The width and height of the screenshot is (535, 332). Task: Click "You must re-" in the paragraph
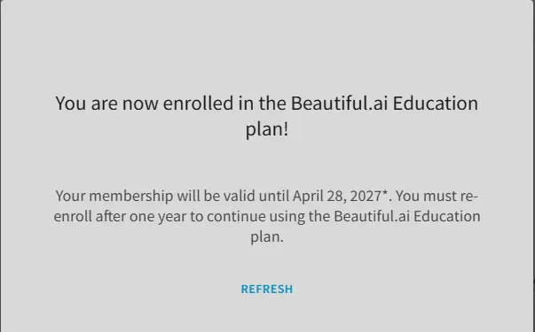tap(437, 197)
